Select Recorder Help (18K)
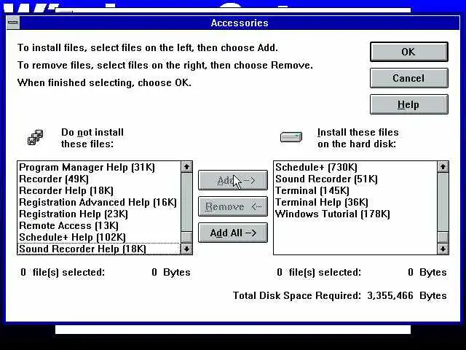466x350 pixels. point(99,190)
